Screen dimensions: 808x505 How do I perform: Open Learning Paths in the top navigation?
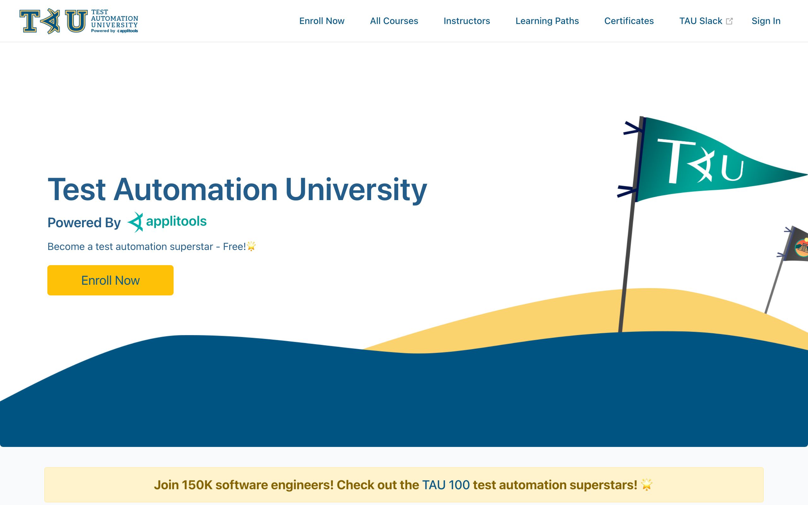coord(547,21)
